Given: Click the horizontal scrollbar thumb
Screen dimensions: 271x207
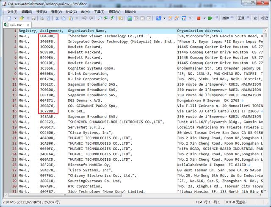Looking at the screenshot, I should (x=65, y=195).
